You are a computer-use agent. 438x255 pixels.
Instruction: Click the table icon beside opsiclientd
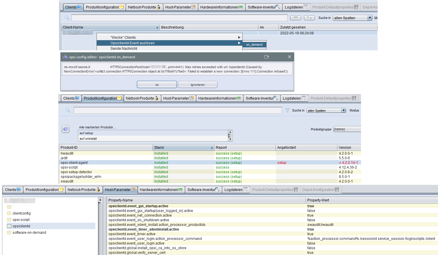pyautogui.click(x=9, y=226)
